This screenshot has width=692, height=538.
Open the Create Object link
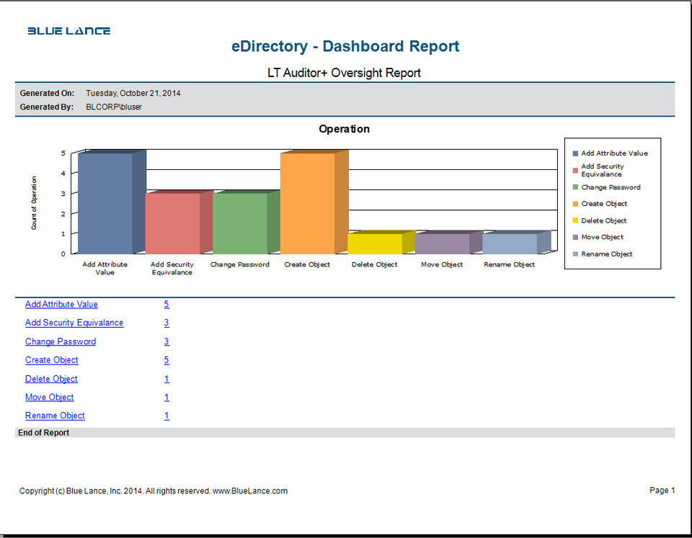(52, 360)
